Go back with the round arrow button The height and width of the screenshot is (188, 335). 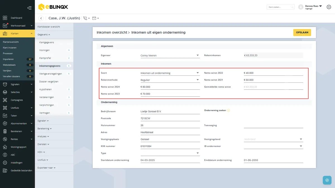(41, 18)
